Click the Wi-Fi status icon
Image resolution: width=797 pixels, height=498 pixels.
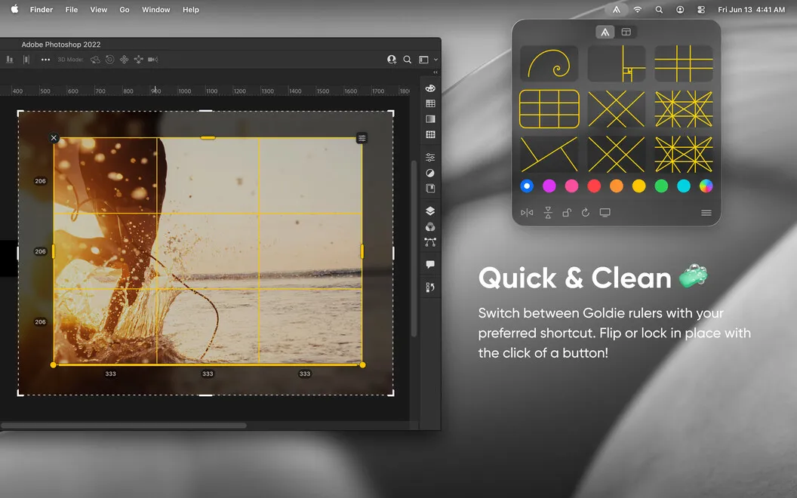[638, 10]
